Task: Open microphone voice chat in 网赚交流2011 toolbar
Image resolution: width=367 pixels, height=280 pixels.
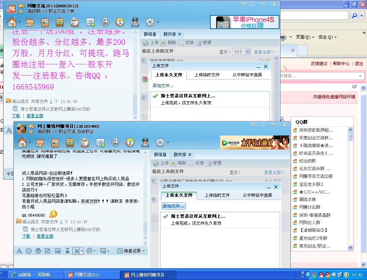Action: [x=105, y=22]
